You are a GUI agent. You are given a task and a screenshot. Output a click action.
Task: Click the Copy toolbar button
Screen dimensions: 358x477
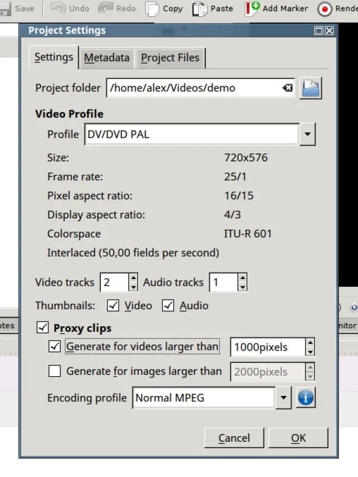tap(164, 8)
